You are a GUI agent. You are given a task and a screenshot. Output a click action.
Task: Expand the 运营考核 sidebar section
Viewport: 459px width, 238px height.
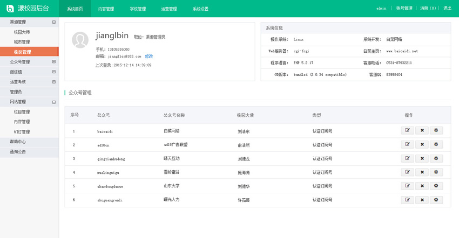[53, 82]
